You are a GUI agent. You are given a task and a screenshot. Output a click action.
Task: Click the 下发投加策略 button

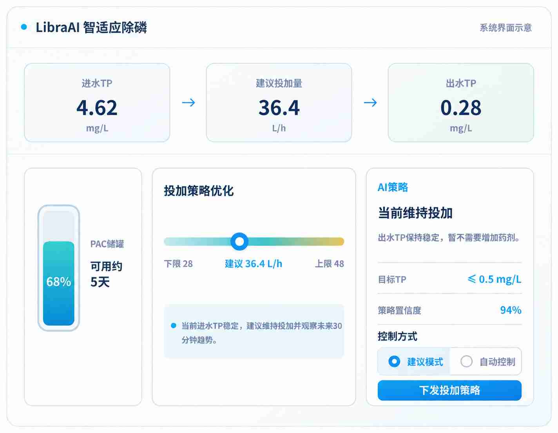pyautogui.click(x=449, y=390)
